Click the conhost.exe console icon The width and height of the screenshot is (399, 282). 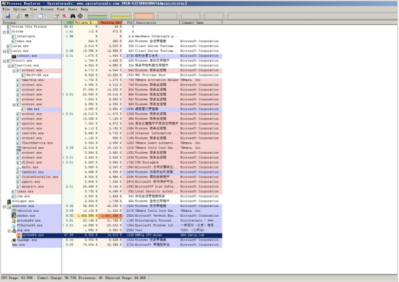[14, 56]
